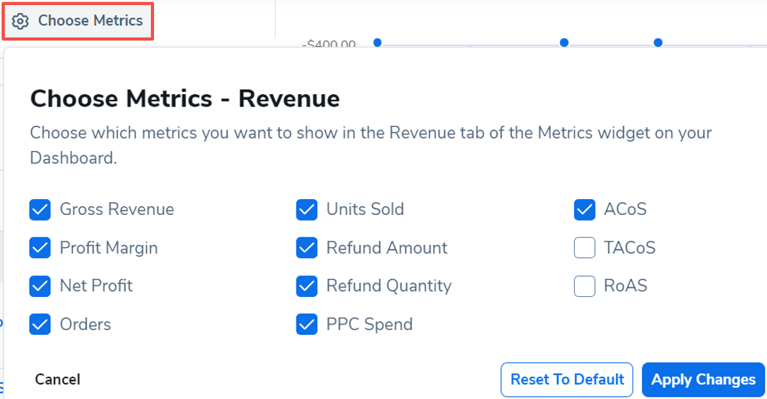Enable the TACoS checkbox

click(584, 248)
